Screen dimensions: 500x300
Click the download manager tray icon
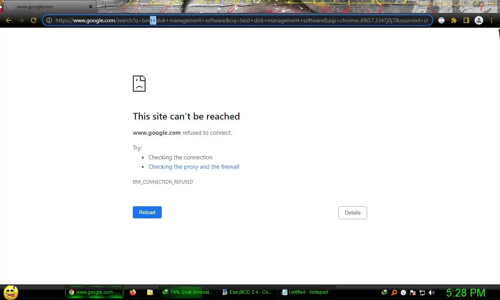pyautogui.click(x=385, y=292)
